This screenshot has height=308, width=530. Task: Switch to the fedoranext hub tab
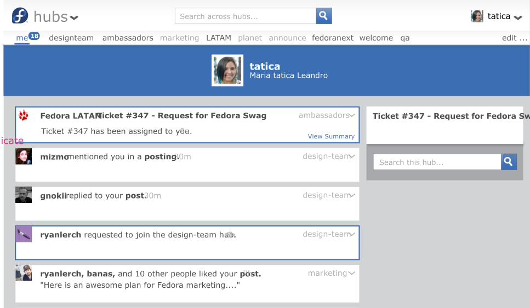[x=333, y=38]
